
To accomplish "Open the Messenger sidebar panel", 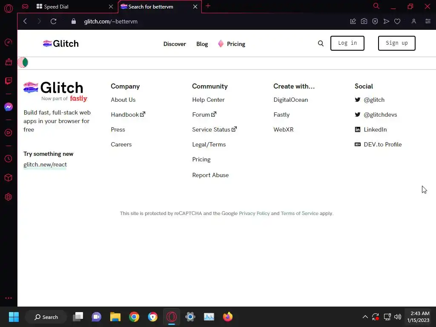I will (9, 107).
